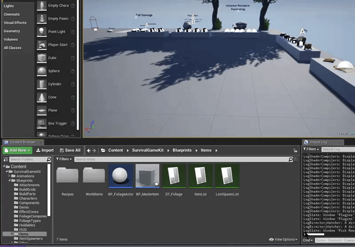Expand breadcrumb arrow after Items
This screenshot has width=355, height=247.
pos(216,151)
